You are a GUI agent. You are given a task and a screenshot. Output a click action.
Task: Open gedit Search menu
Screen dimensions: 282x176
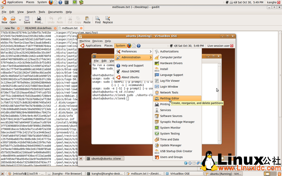31,12
